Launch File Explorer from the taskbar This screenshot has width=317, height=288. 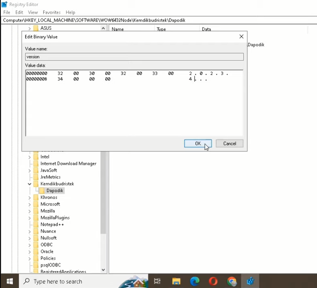point(176,281)
